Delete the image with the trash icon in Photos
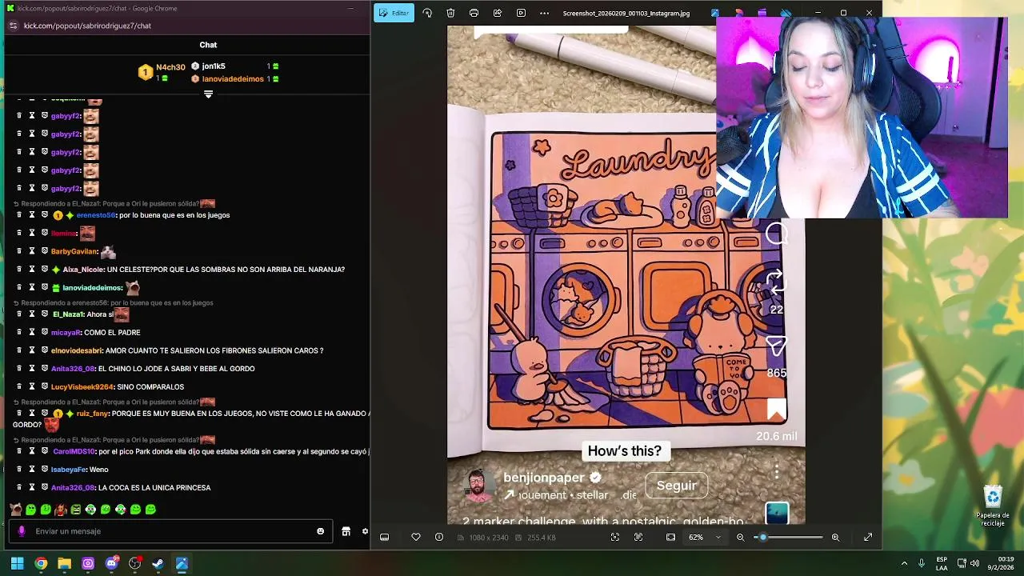This screenshot has width=1024, height=576. click(450, 13)
